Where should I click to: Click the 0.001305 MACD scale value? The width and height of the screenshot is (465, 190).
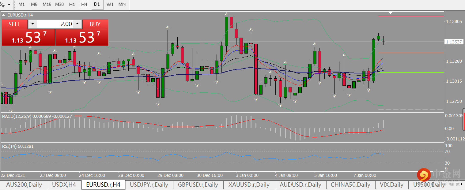(454, 116)
